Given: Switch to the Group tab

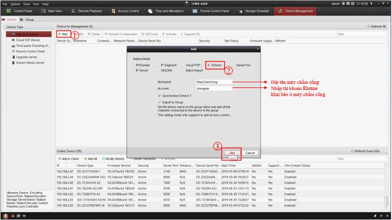Looking at the screenshot, I should pos(29,19).
